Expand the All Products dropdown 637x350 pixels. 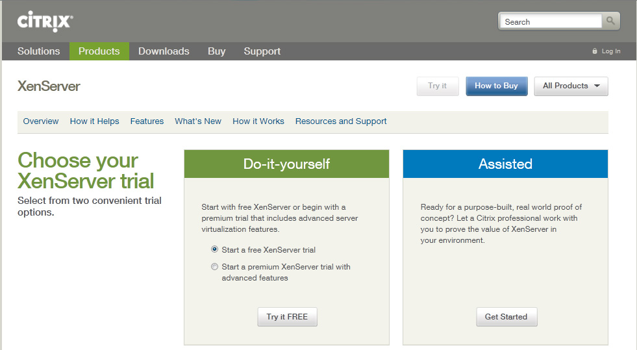(x=571, y=86)
